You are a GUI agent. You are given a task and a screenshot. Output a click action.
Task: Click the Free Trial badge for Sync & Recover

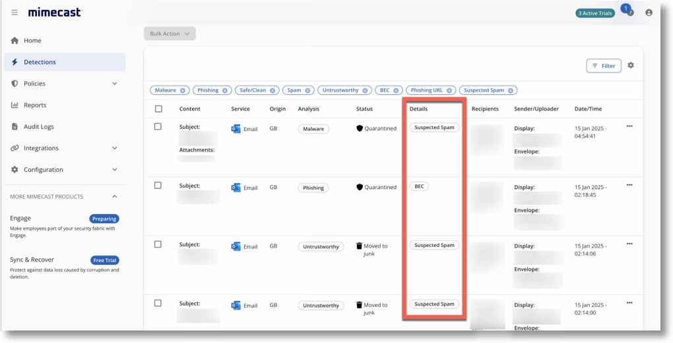coord(104,260)
